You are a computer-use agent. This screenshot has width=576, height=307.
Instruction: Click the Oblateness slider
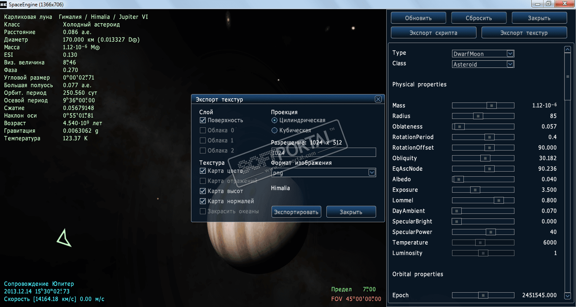(483, 127)
